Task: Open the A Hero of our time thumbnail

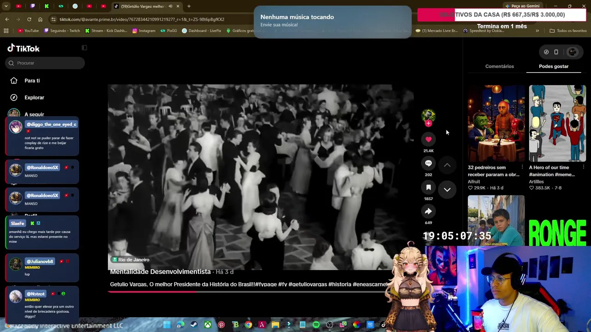Action: coord(557,124)
